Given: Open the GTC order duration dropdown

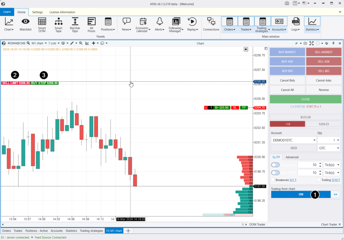Looking at the screenshot, I should 329,148.
